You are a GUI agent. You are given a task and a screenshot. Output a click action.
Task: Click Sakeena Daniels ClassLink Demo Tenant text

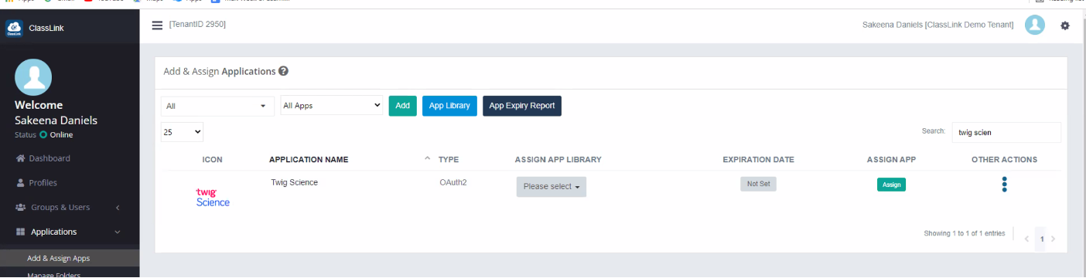pos(937,25)
